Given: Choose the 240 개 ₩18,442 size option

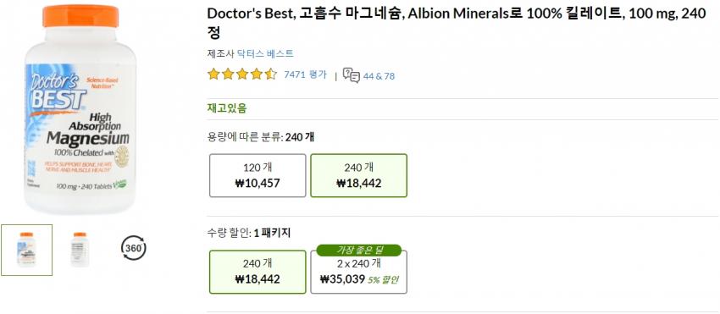Looking at the screenshot, I should coord(358,175).
